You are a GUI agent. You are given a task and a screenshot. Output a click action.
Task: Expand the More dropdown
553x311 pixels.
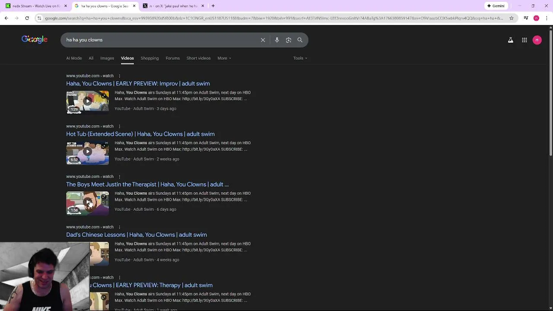click(x=224, y=58)
